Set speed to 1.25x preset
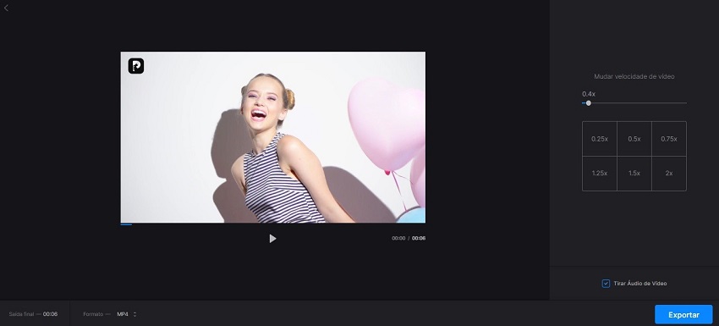 click(x=600, y=174)
